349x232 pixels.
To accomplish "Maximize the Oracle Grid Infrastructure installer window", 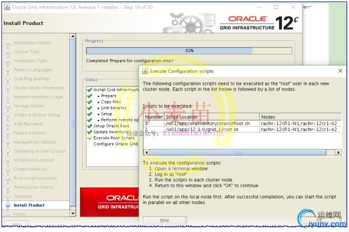I will pos(276,7).
